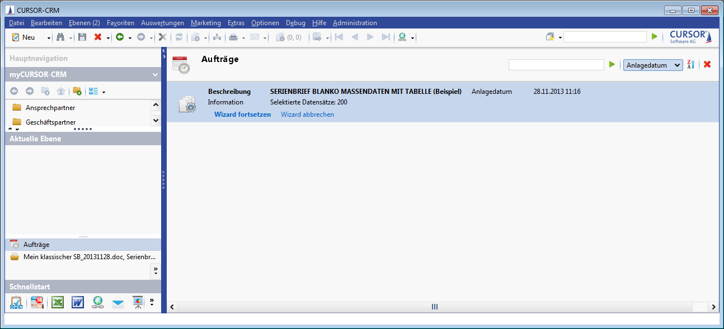
Task: Click the Aufträge filter input field
Action: point(556,65)
